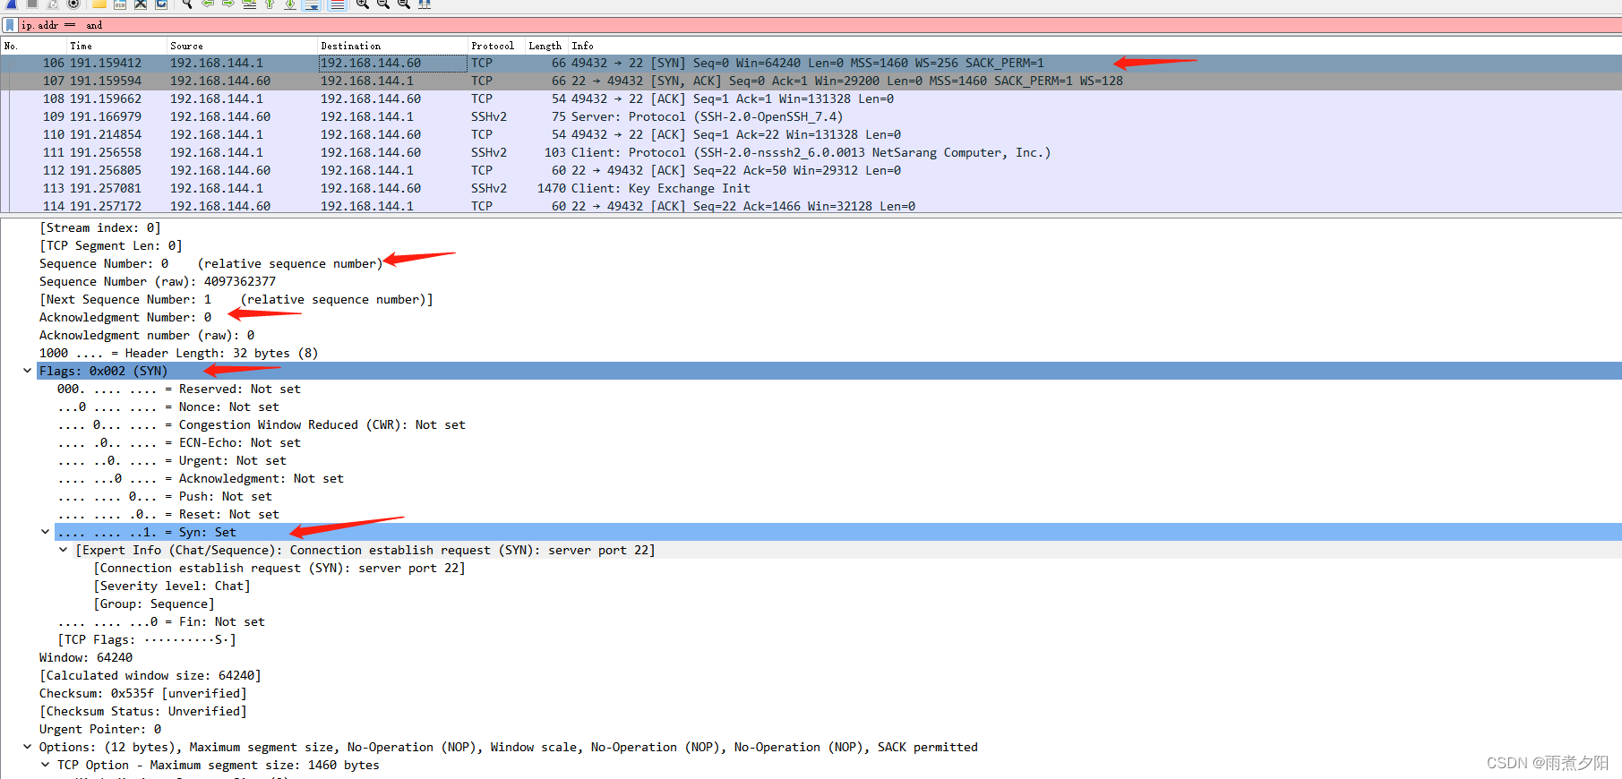Find a packet with magnifier icon
Image resolution: width=1622 pixels, height=779 pixels.
(187, 4)
